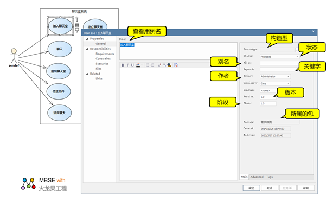The image size is (326, 199).
Task: Switch to the Main tab
Action: pyautogui.click(x=244, y=177)
